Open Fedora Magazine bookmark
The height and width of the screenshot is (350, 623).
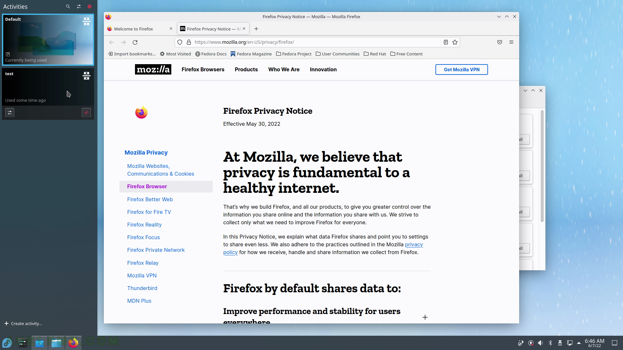pos(251,54)
